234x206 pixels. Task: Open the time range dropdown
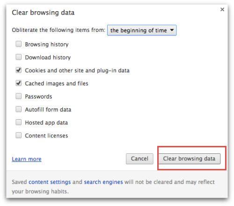(x=142, y=30)
